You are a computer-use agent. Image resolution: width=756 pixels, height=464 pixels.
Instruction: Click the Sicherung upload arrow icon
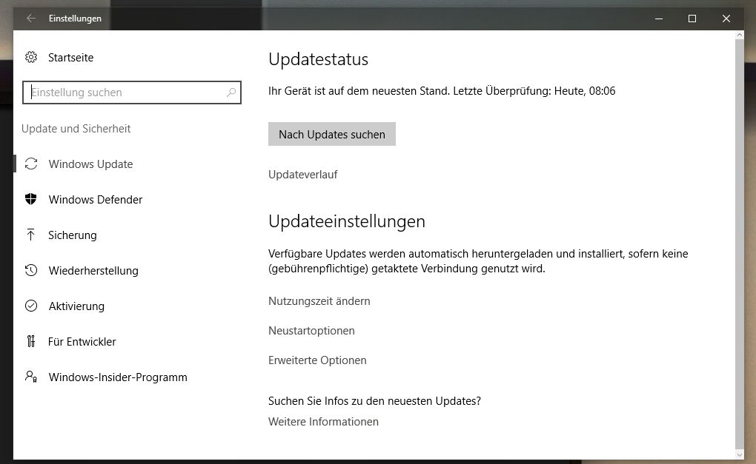tap(31, 235)
